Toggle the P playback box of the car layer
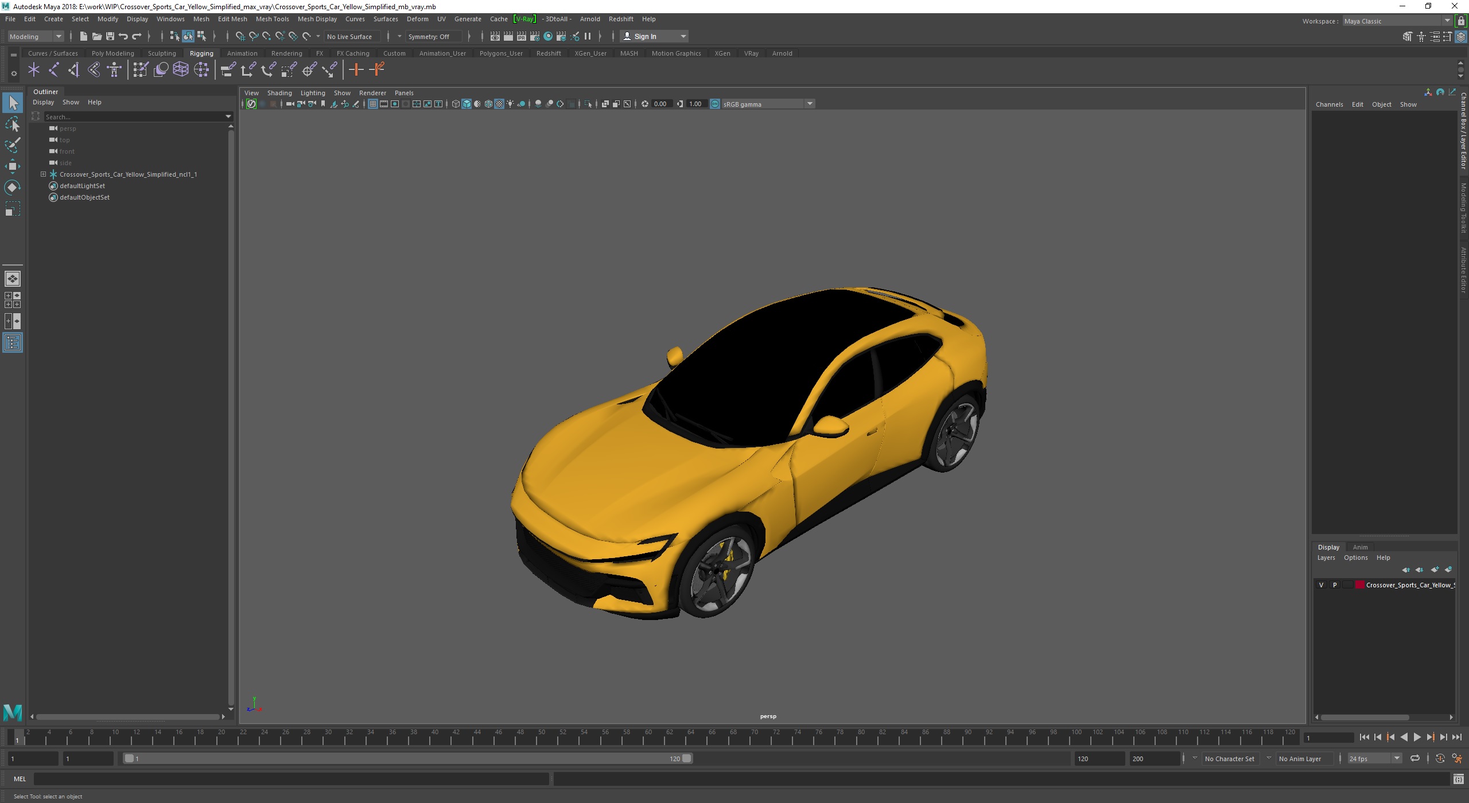 click(x=1335, y=585)
